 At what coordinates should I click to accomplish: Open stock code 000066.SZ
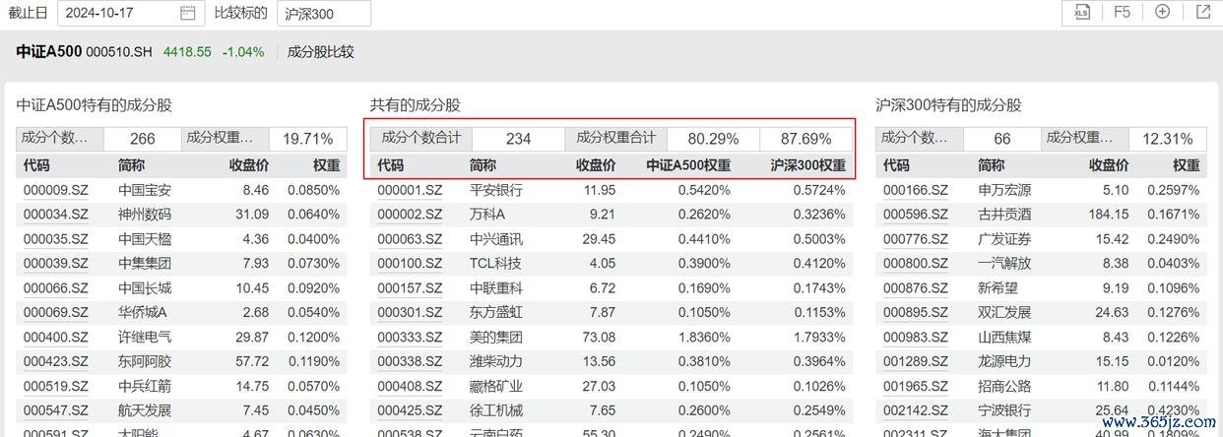[x=56, y=287]
